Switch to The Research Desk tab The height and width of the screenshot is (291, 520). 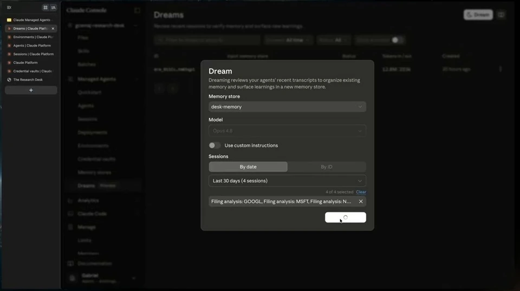pos(31,80)
